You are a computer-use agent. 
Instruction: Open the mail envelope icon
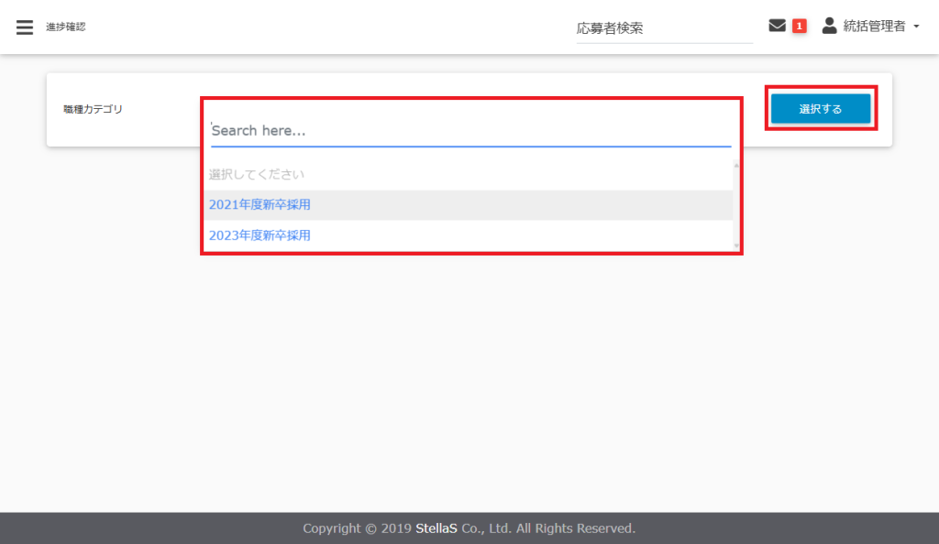pyautogui.click(x=777, y=27)
